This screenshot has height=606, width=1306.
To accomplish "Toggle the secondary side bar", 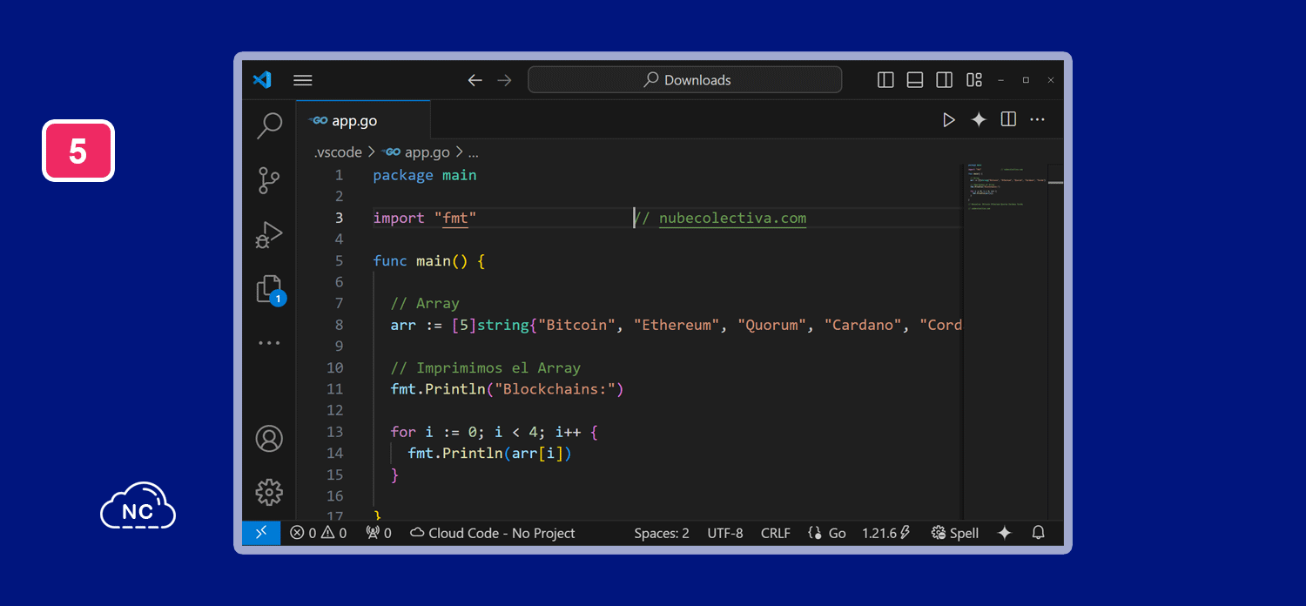I will tap(944, 80).
